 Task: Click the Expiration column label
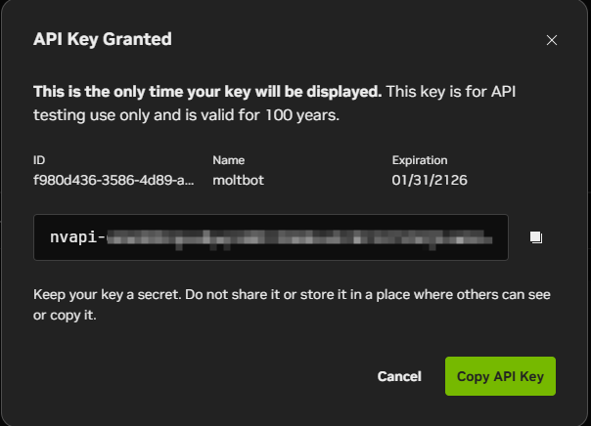point(419,159)
